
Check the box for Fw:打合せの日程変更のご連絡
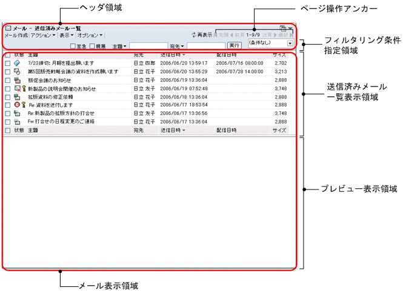(x=8, y=122)
